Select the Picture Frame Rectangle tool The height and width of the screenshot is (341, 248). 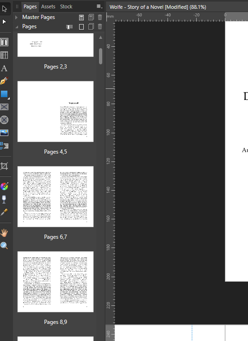[x=4, y=107]
